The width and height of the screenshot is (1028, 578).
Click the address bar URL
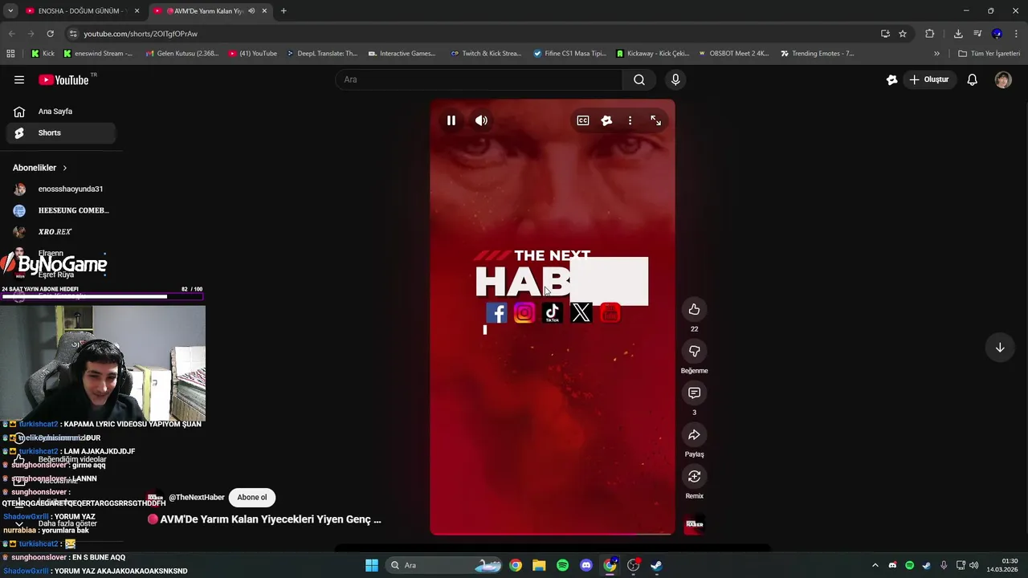pos(141,34)
